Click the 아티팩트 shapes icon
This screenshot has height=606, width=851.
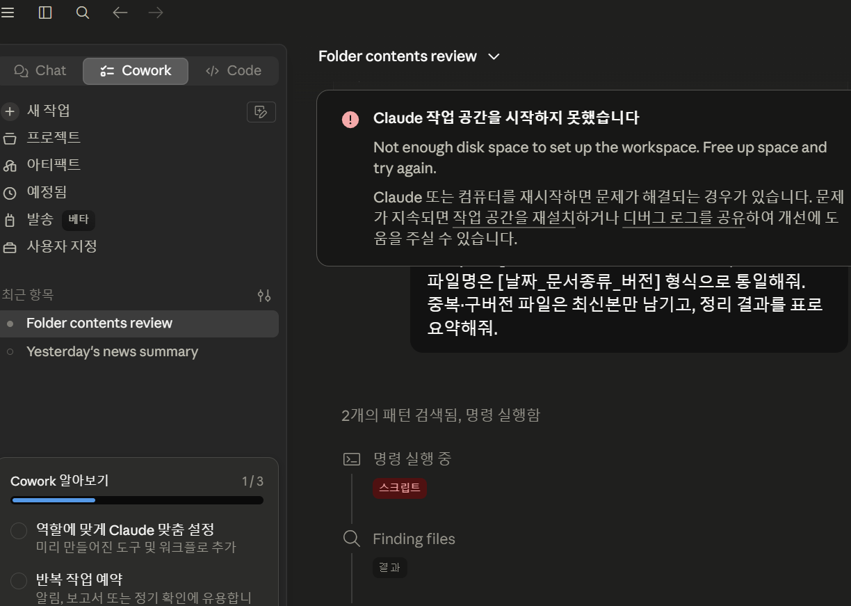10,166
